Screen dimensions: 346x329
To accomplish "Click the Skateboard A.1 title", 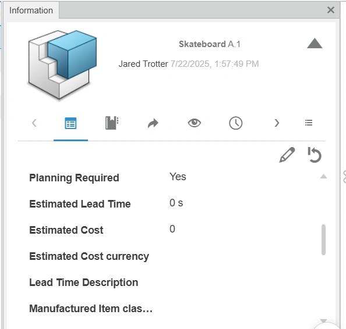I will [x=210, y=44].
